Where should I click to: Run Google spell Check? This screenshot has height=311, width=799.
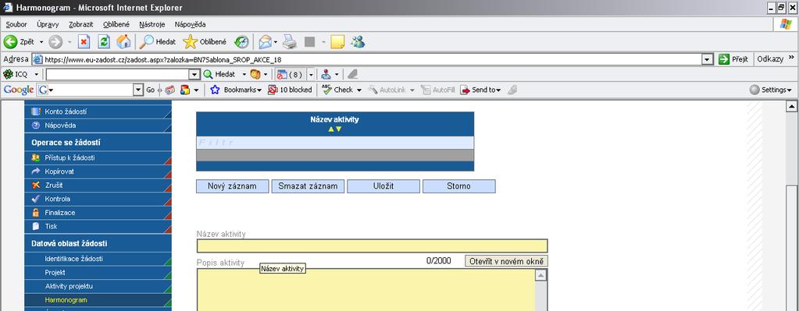(337, 90)
